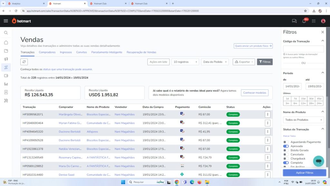Viewport: 330px width, 186px height.
Task: Open the products folder sidebar icon
Action: point(6,51)
